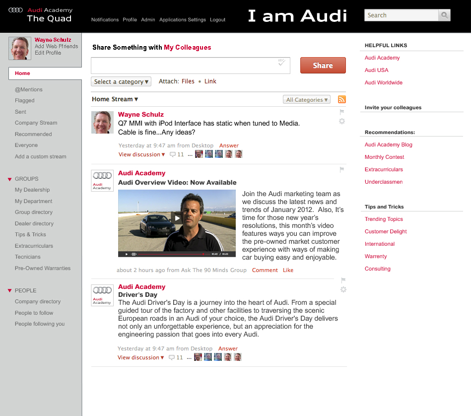Open Audi Worldwide helpful link
This screenshot has height=416, width=471.
[384, 82]
